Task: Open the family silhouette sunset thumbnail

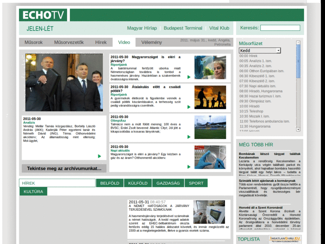Action: pos(210,97)
